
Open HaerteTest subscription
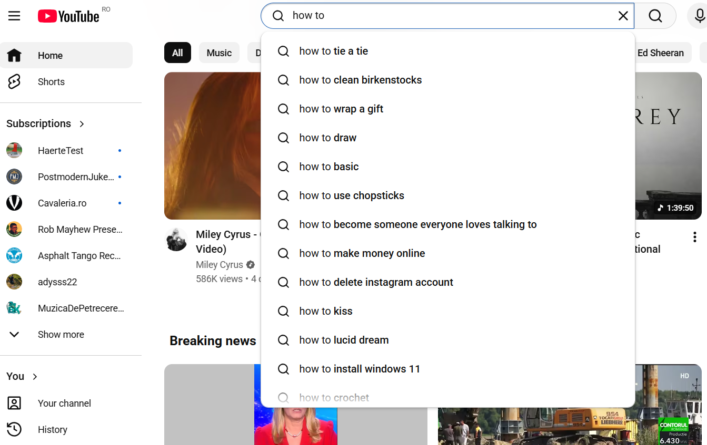click(66, 150)
